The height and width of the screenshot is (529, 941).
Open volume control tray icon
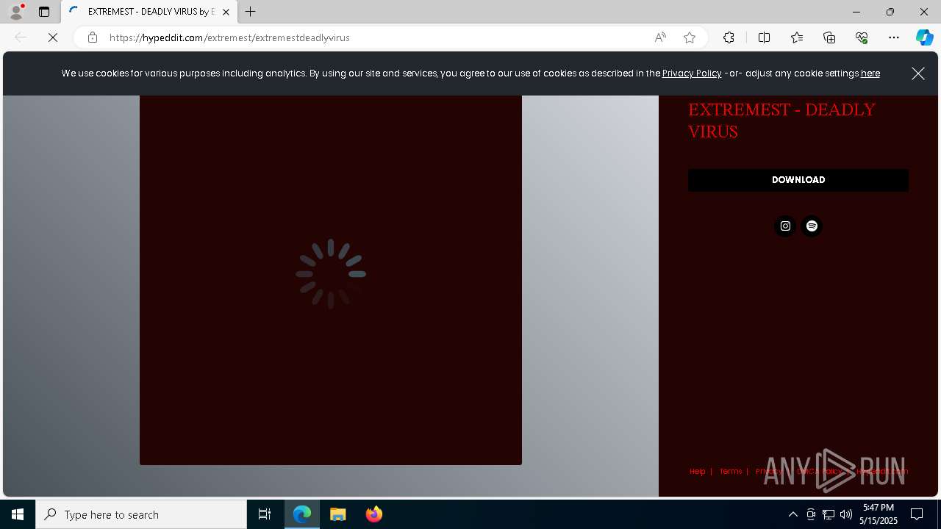846,514
